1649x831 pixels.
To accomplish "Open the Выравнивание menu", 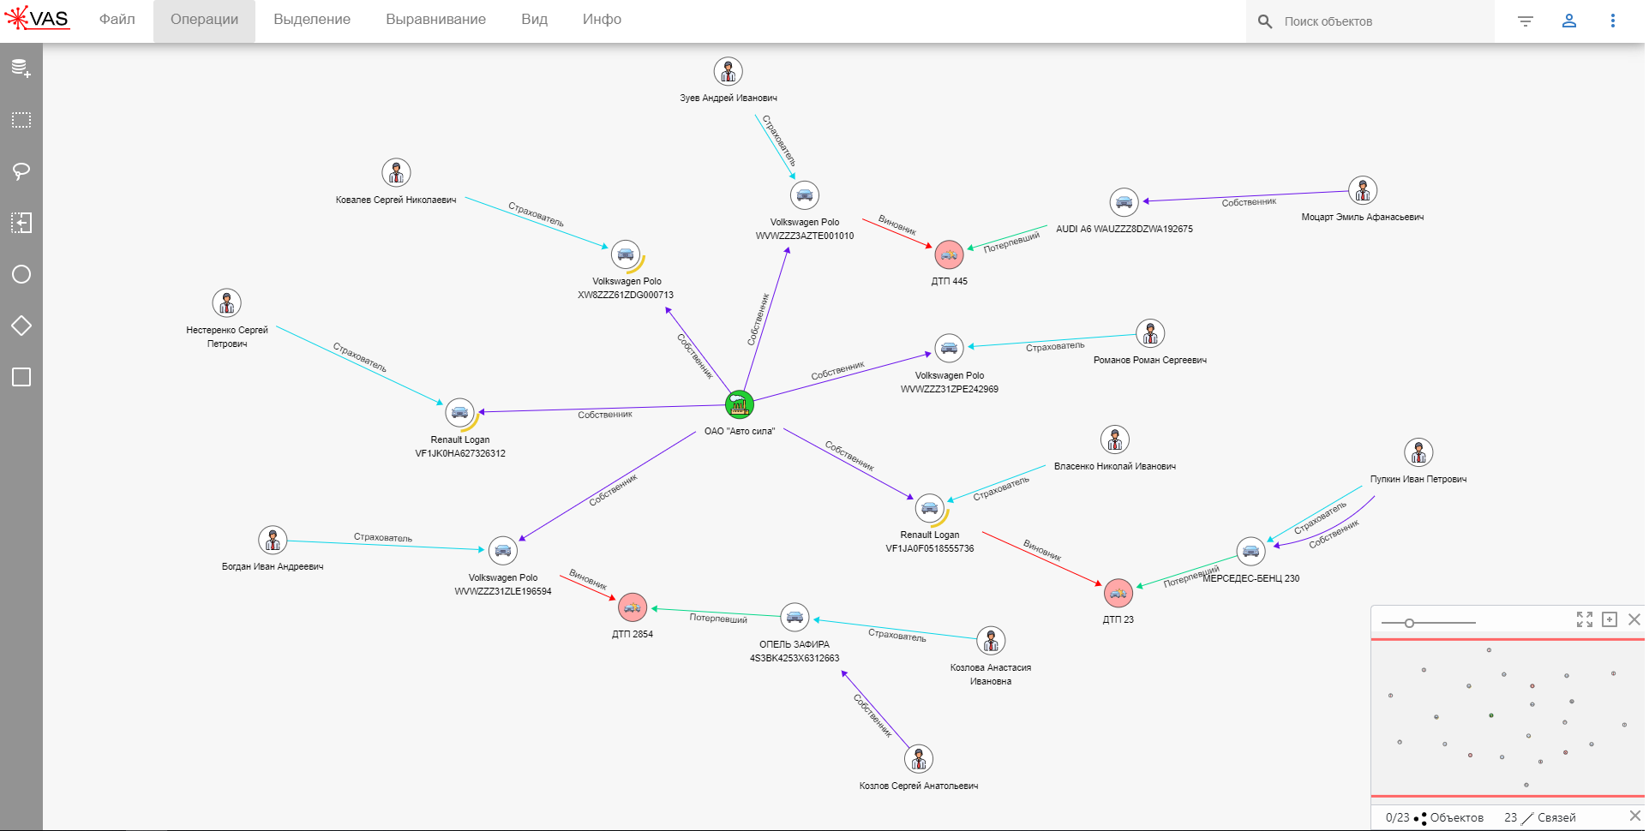I will (435, 19).
